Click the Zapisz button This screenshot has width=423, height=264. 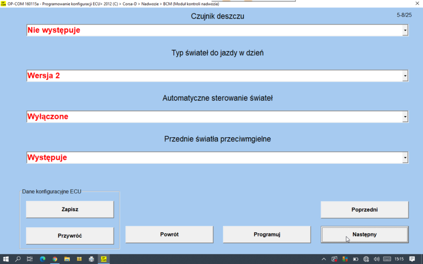tap(70, 209)
